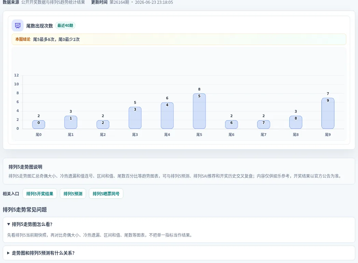The image size is (358, 263).
Task: Click the 相关入口 label
Action: (11, 194)
